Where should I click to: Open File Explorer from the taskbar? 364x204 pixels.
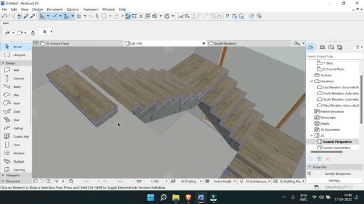pos(176,198)
